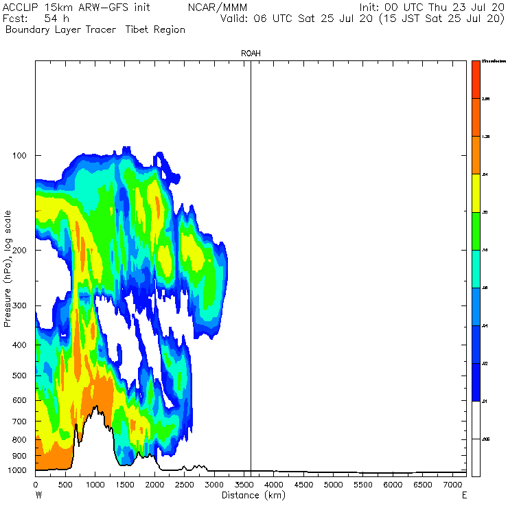Click the white colorbar segment below .005
The image size is (508, 508).
click(476, 458)
